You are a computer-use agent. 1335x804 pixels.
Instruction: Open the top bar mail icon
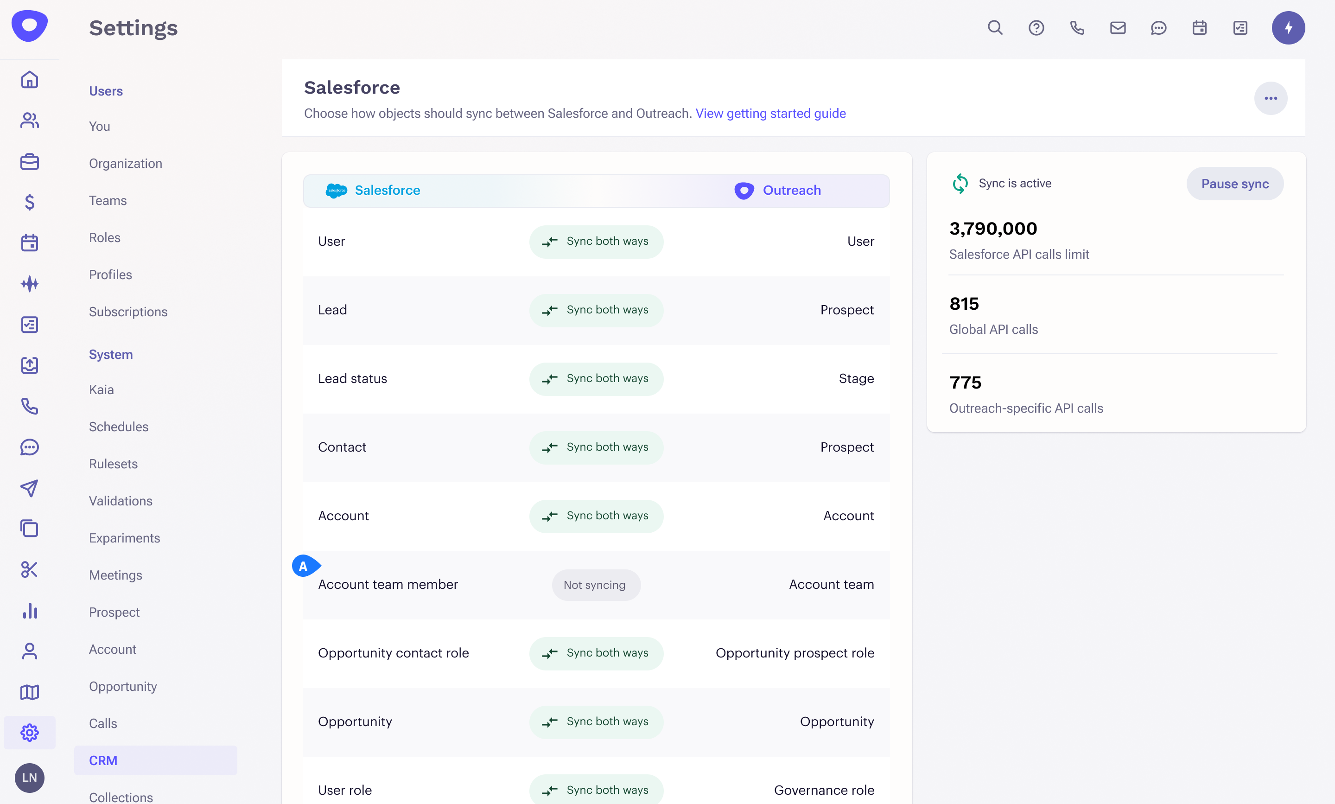[x=1118, y=28]
